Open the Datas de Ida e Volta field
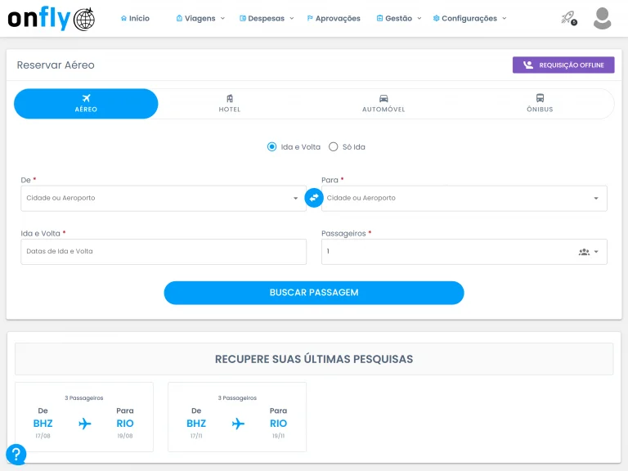 click(164, 252)
